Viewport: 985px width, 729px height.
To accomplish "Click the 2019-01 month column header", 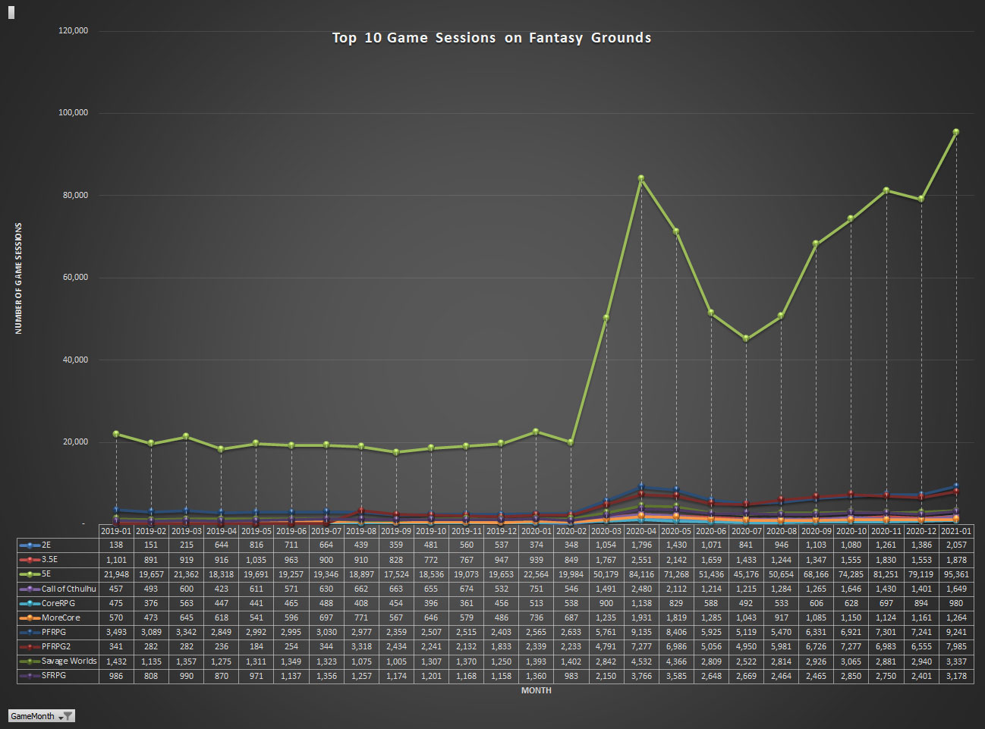I will point(116,531).
